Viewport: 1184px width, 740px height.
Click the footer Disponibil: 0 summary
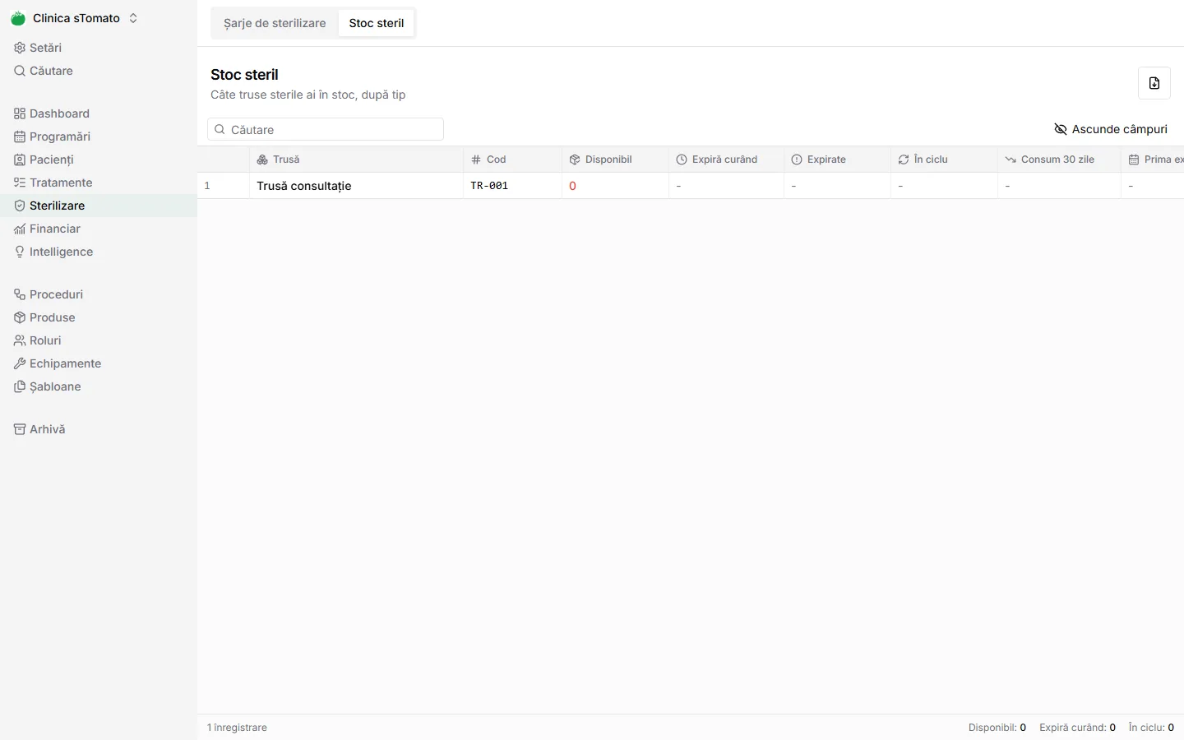pyautogui.click(x=997, y=728)
